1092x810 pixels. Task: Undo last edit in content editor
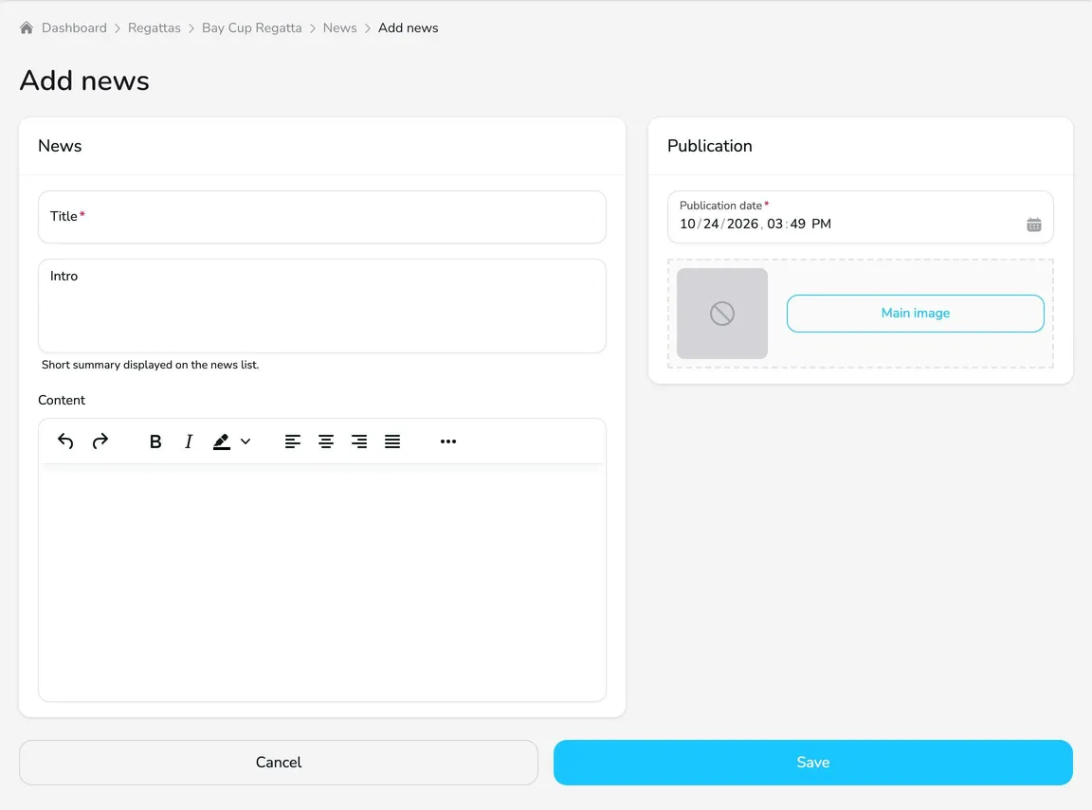pyautogui.click(x=65, y=441)
